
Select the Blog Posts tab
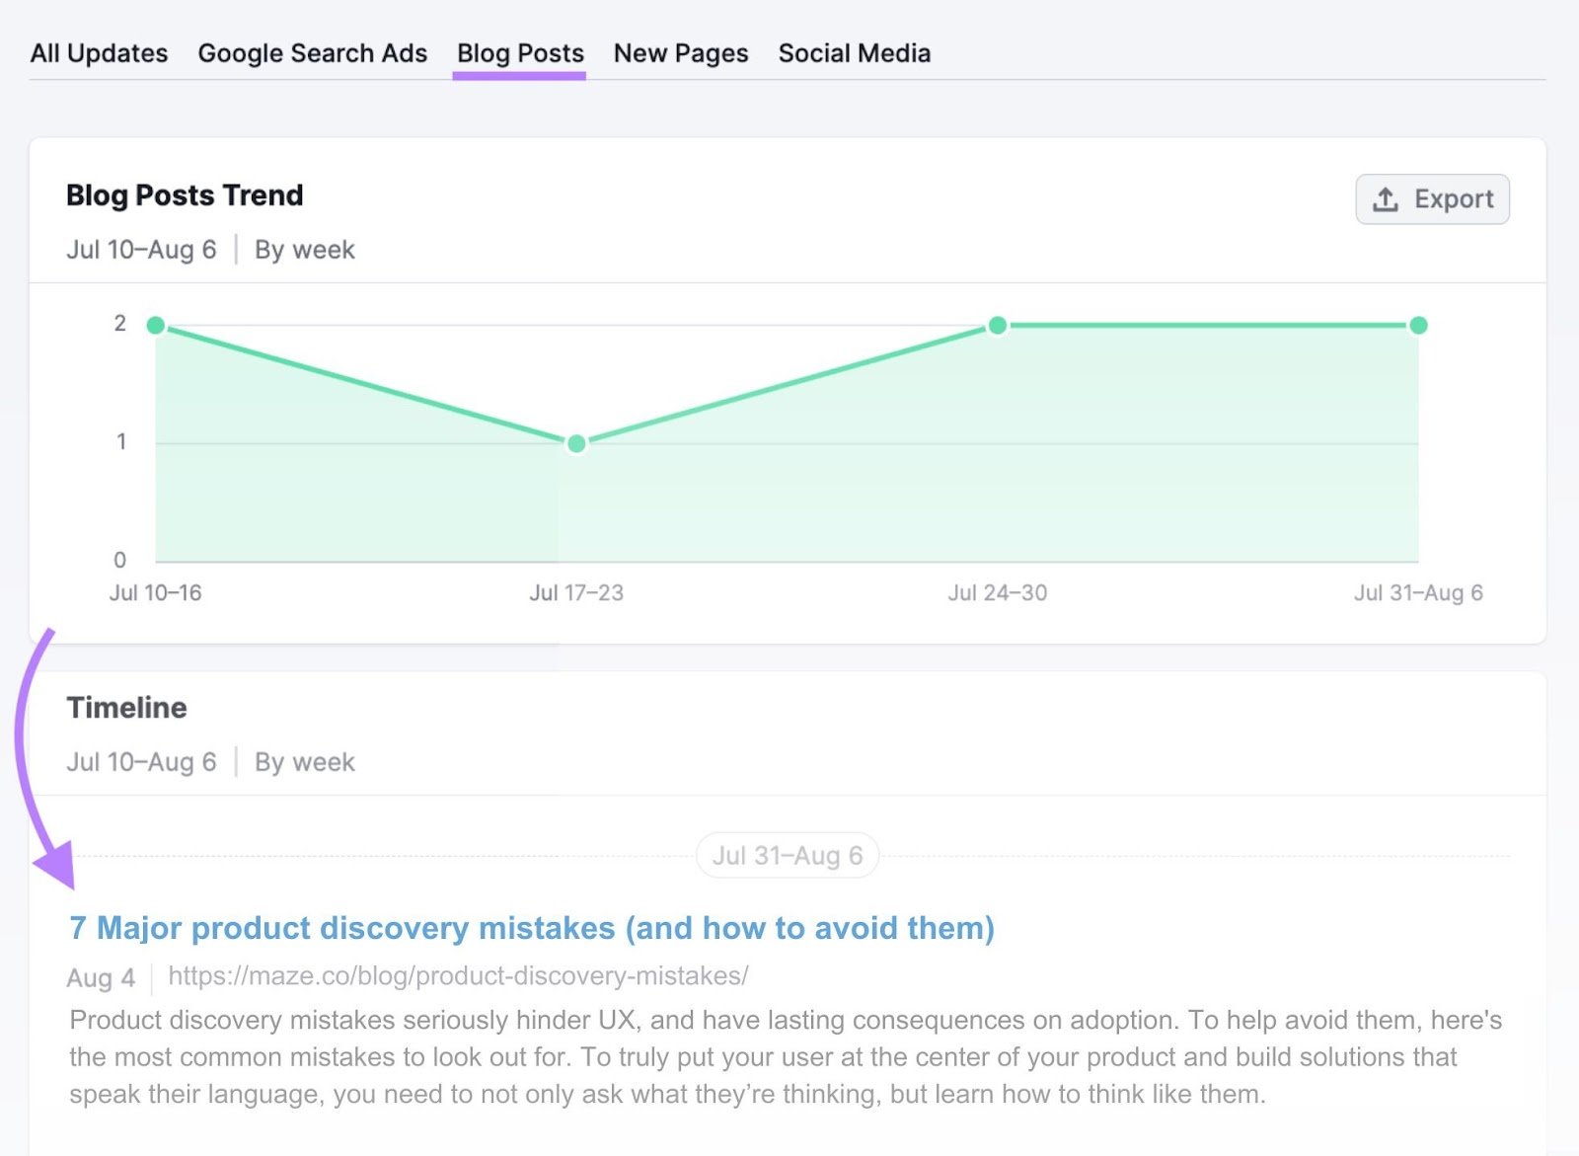[x=519, y=53]
